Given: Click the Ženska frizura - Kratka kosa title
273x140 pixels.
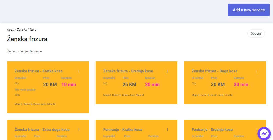Looking at the screenshot, I should [39, 71].
